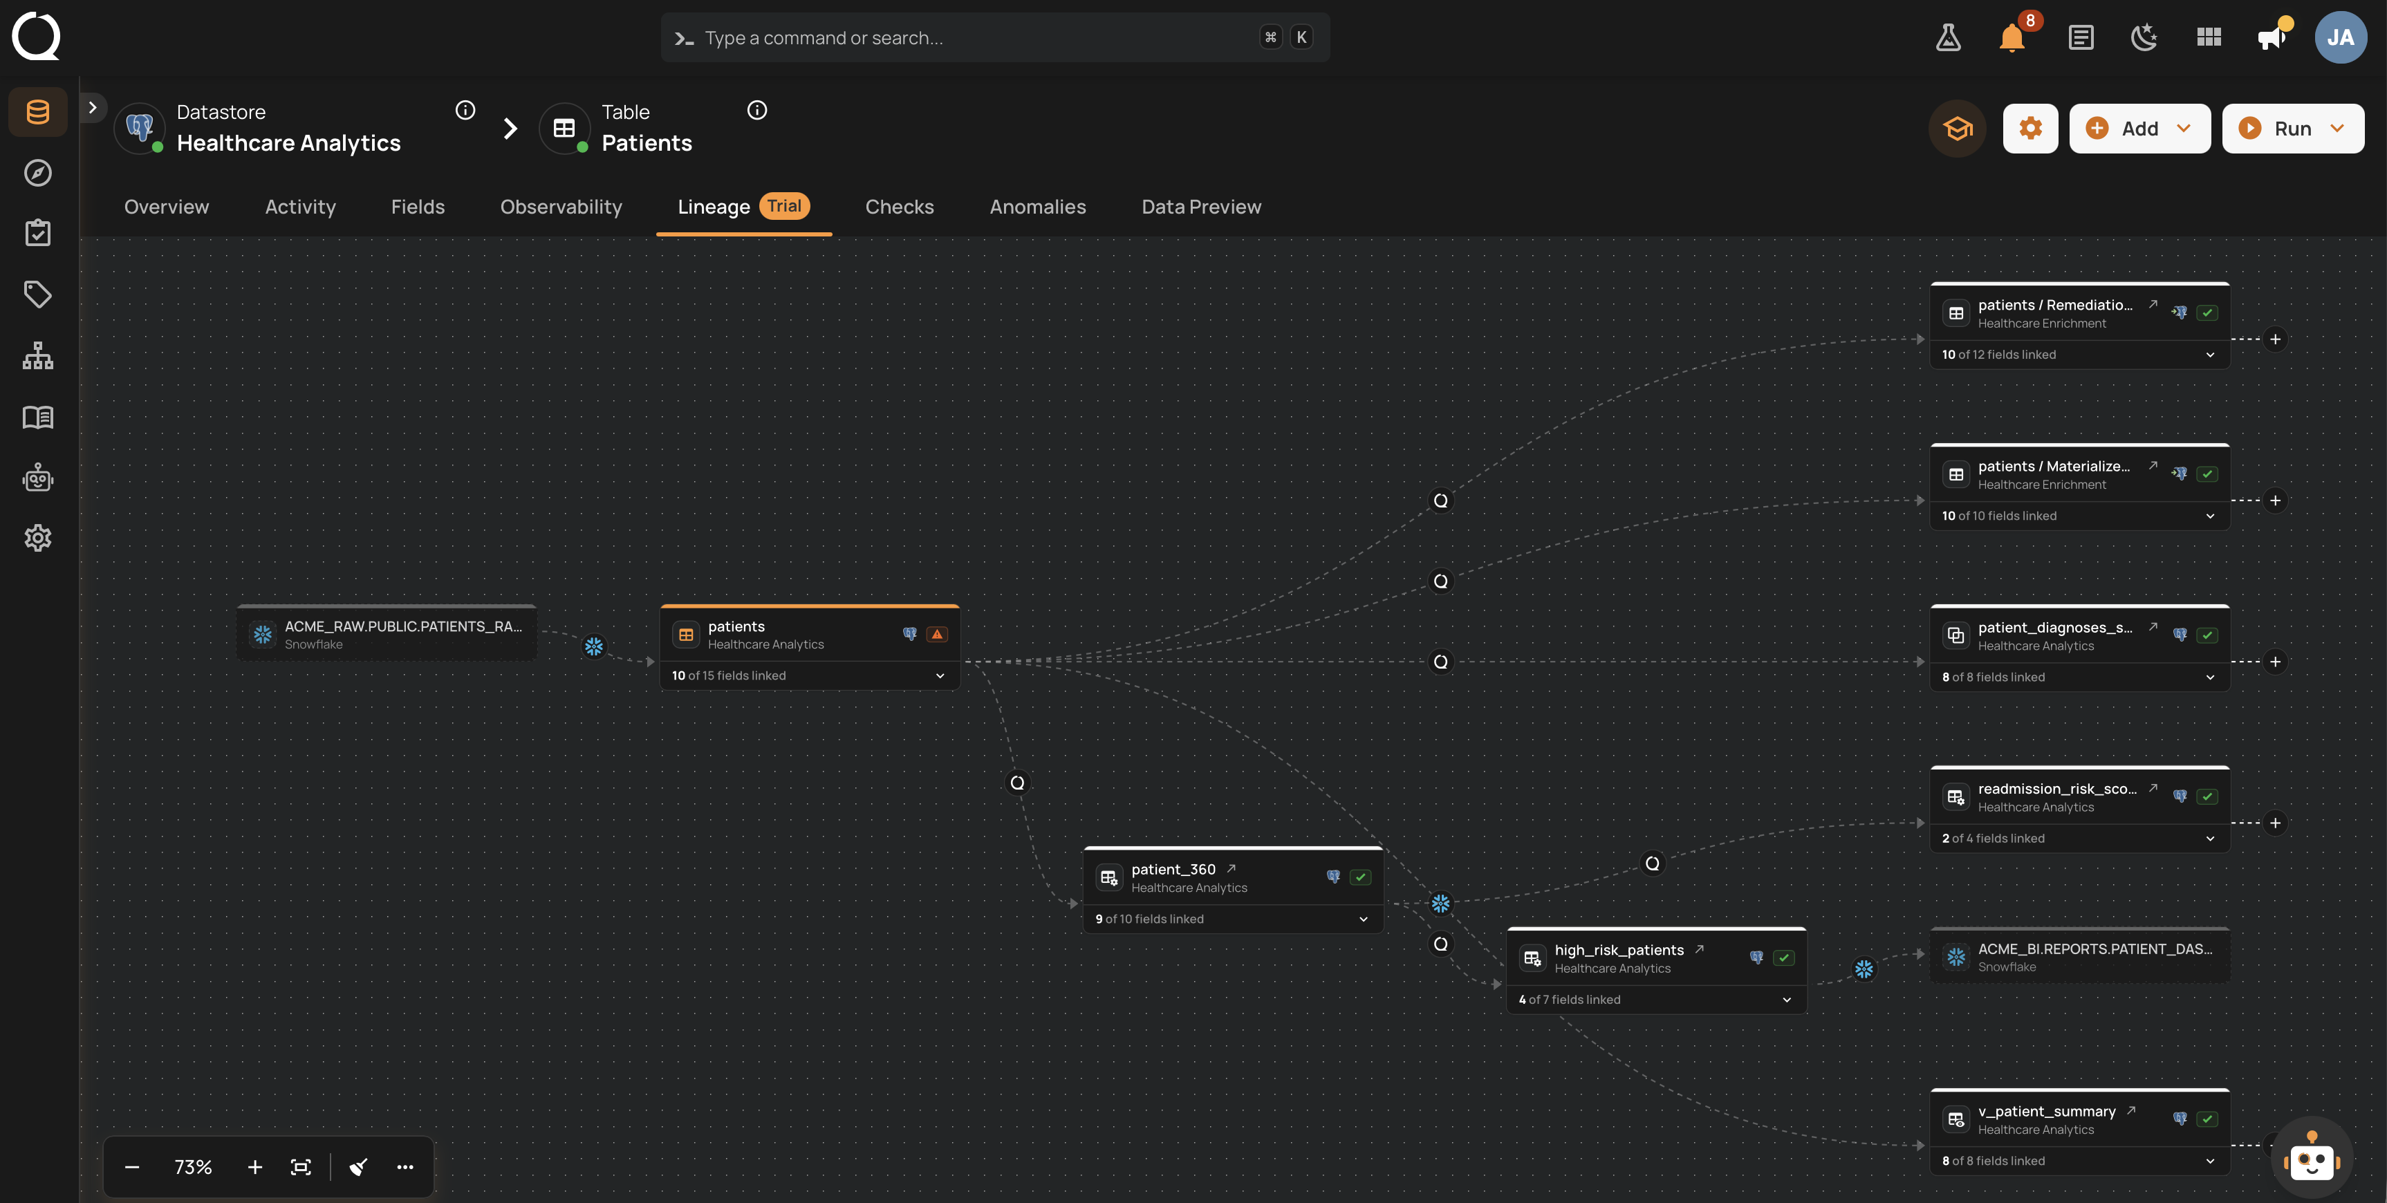Expand downstream of patients / Remediation node
This screenshot has height=1203, width=2387.
[x=2275, y=339]
